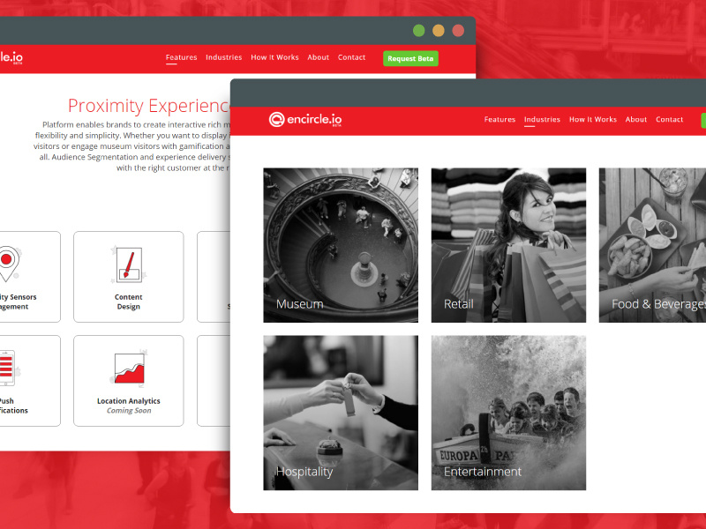Open the Hospitality industry tile
Screen dimensions: 706x529
[341, 413]
